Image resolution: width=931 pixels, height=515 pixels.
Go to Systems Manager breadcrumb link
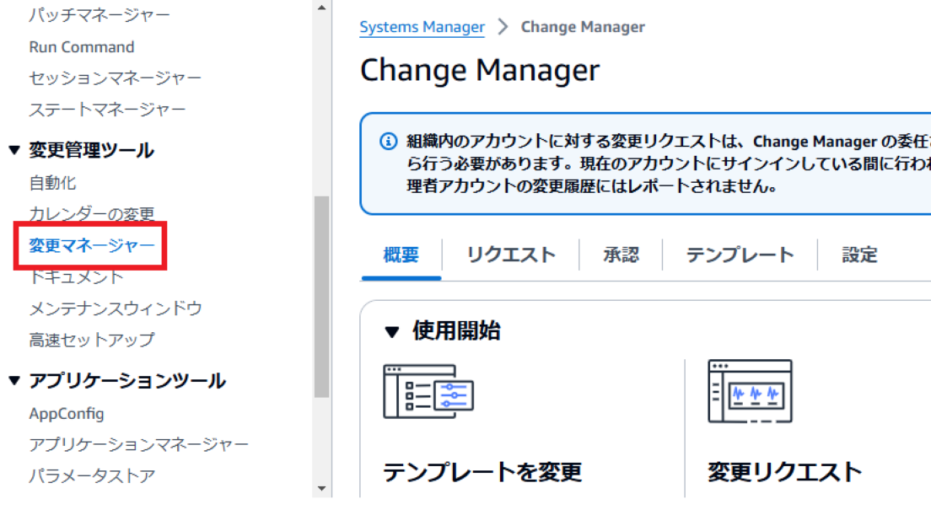(422, 27)
